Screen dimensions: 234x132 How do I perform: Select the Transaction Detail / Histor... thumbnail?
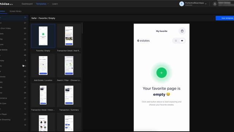click(x=43, y=95)
